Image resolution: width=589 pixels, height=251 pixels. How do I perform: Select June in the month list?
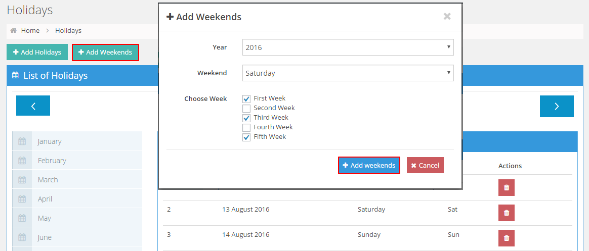45,237
